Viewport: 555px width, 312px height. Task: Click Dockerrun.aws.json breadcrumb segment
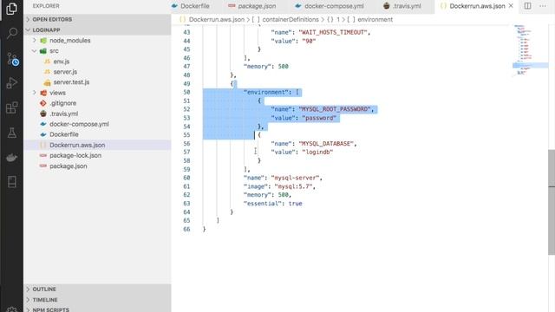point(216,19)
